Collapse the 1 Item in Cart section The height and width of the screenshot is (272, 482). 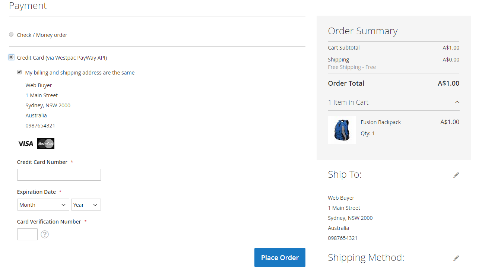tap(457, 102)
